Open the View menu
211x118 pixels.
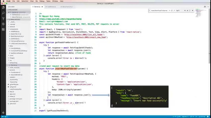pos(32,1)
